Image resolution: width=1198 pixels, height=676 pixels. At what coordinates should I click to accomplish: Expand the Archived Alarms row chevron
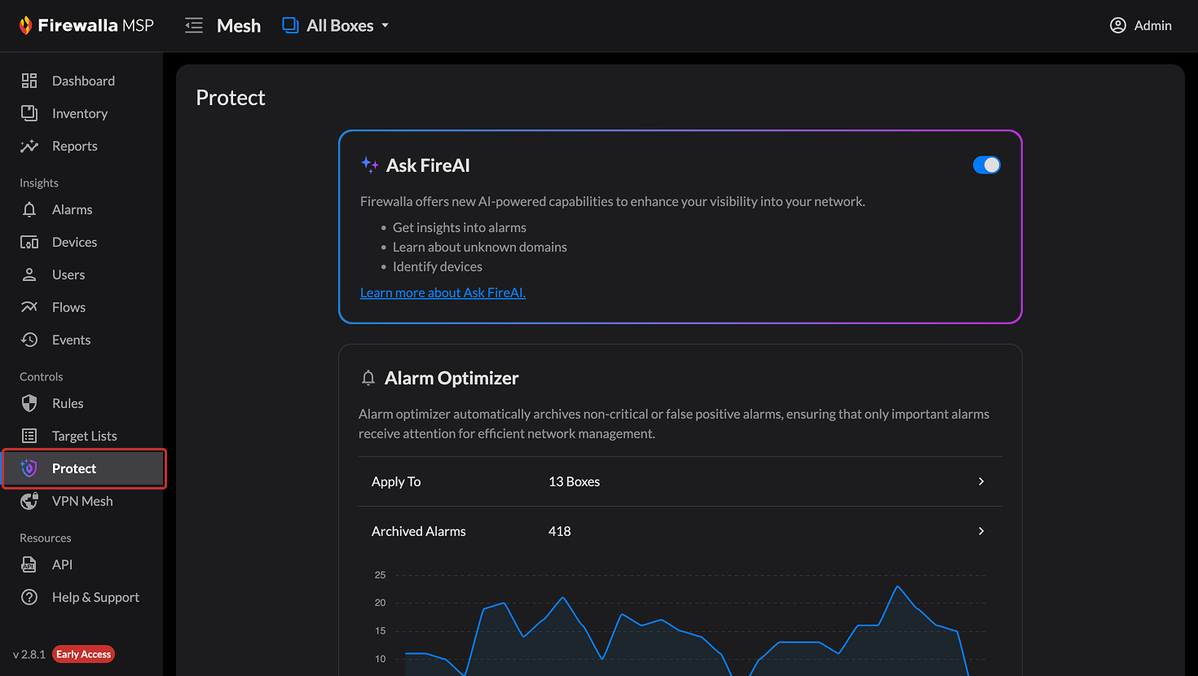981,531
